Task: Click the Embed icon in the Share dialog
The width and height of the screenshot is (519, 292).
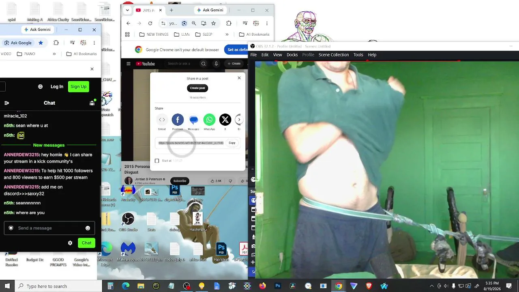Action: click(x=162, y=120)
